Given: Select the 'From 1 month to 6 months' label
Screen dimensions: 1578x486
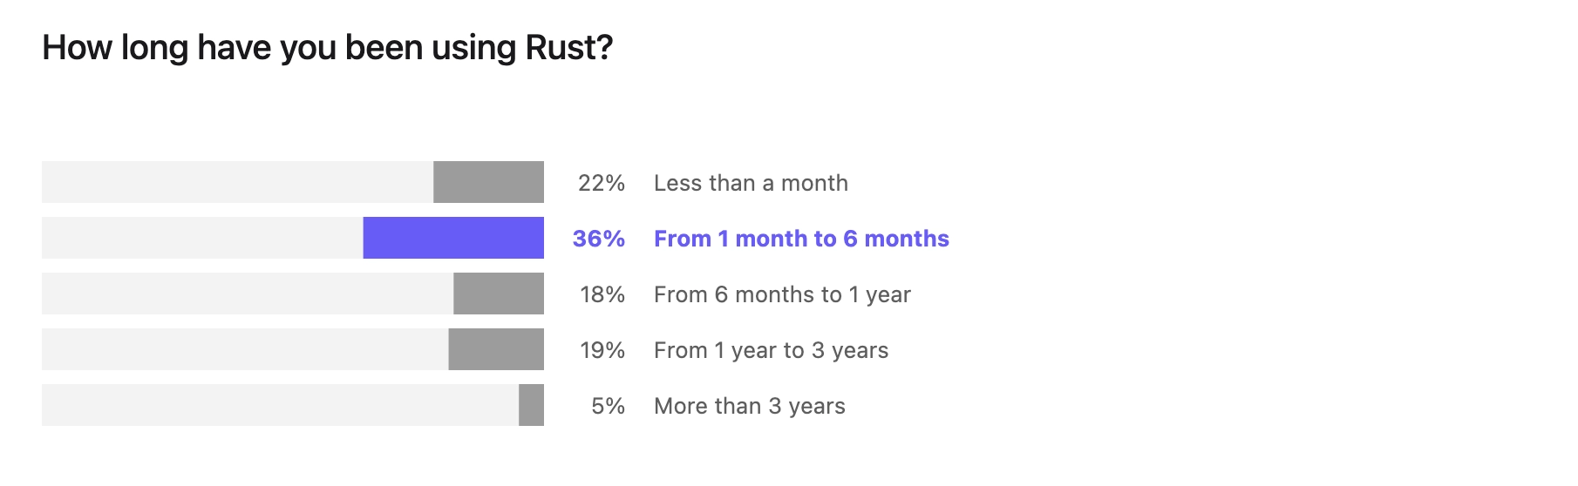Looking at the screenshot, I should coord(801,239).
